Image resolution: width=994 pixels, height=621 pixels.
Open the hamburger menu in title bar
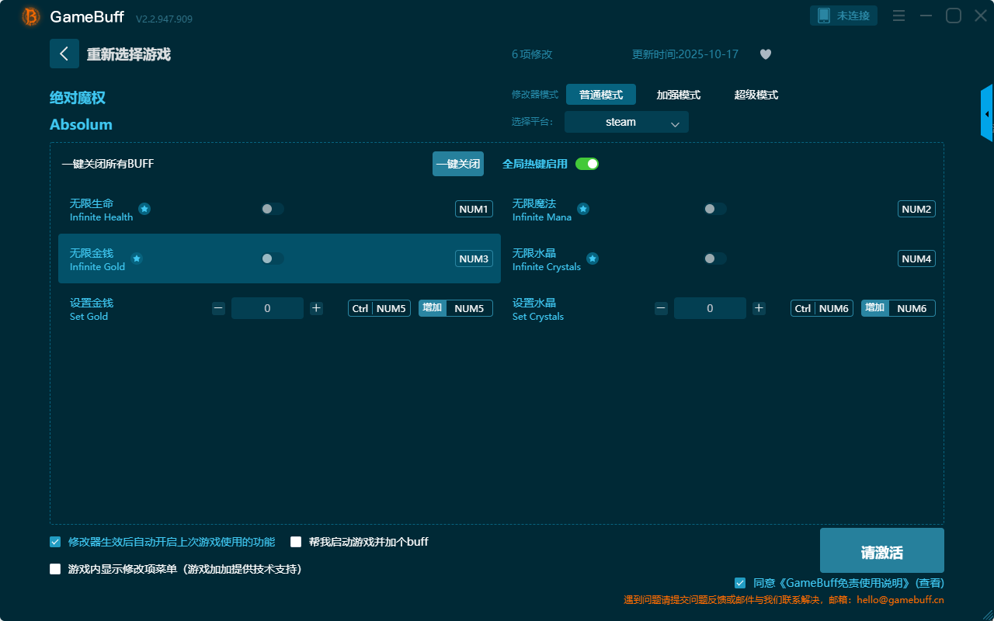(898, 16)
